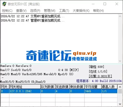Click the UsrRot265/265 status text
Viewport: 123px width, 107px height.
[32, 74]
